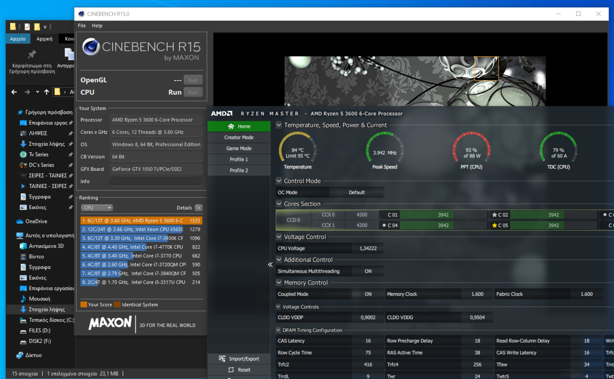
Task: Click the CPU Voltage value 1,34222
Action: 368,248
